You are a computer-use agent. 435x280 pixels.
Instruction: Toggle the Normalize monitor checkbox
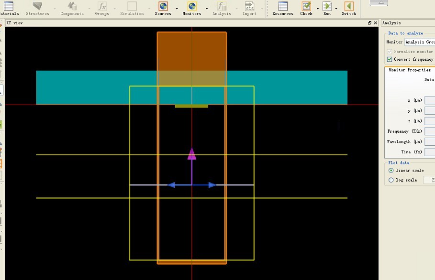[x=390, y=52]
